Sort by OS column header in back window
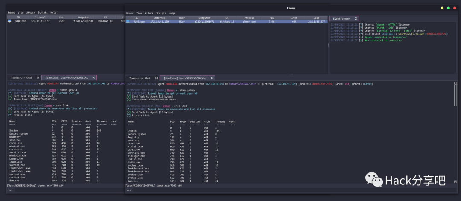 click(105, 17)
